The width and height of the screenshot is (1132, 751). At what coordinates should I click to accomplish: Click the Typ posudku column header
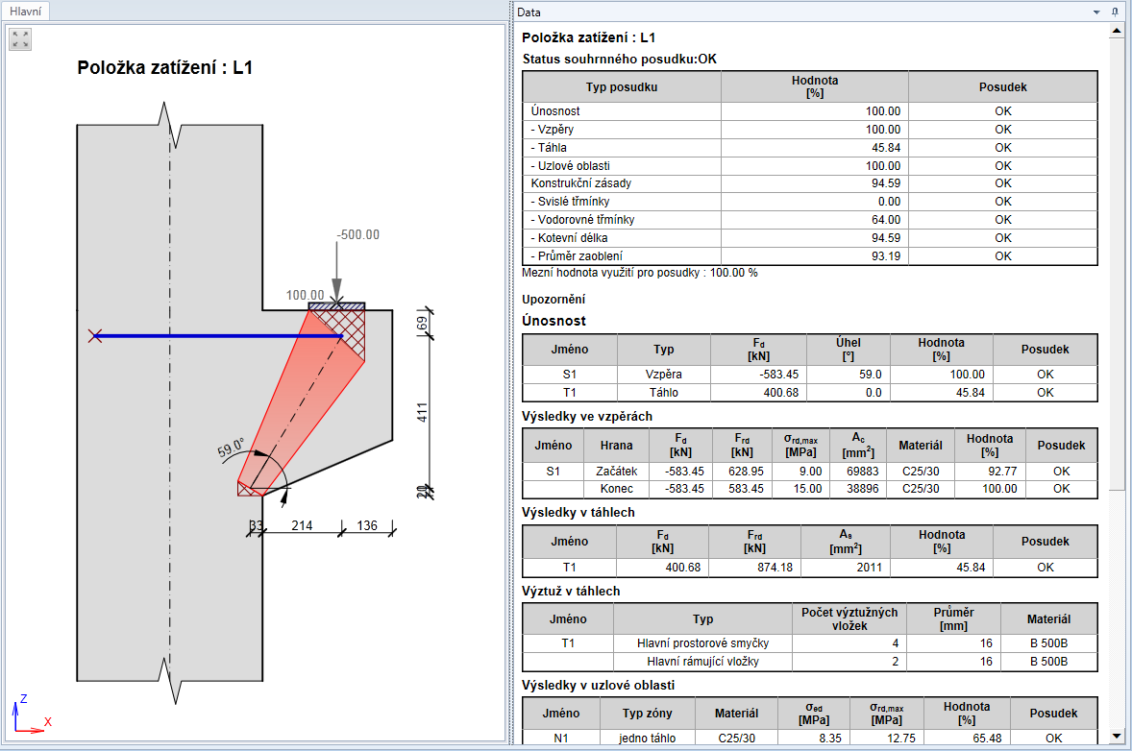(x=622, y=87)
